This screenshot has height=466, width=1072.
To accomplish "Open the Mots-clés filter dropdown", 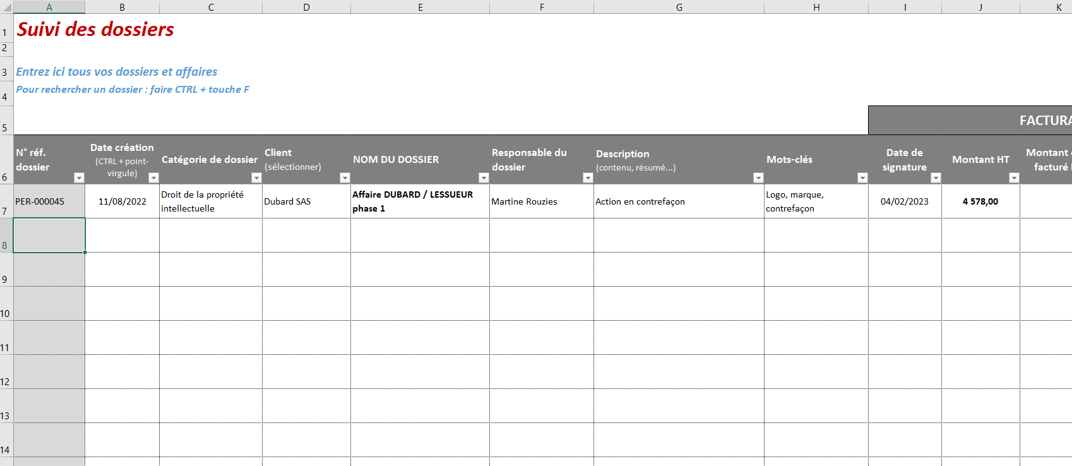I will click(x=862, y=178).
